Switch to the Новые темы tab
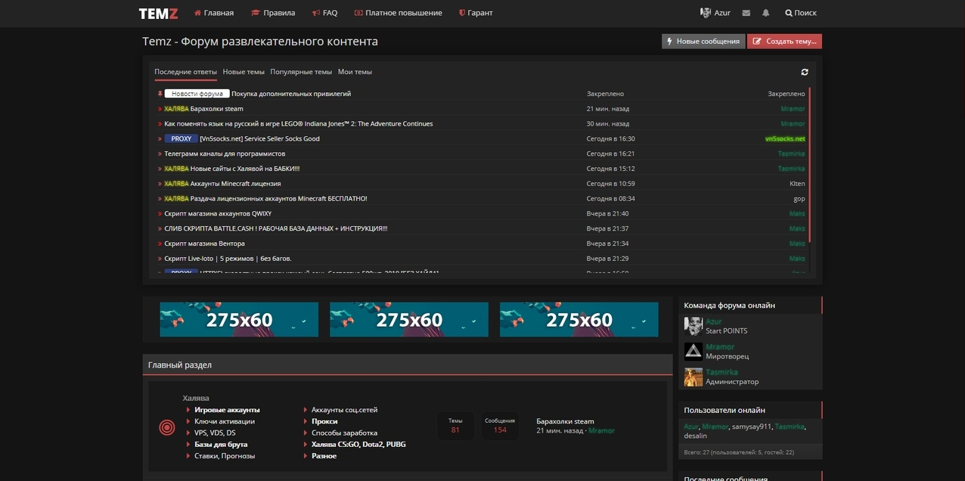The image size is (965, 481). point(244,72)
